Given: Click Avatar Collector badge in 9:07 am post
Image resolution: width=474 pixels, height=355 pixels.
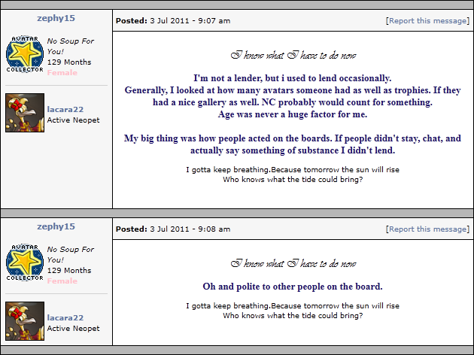Looking at the screenshot, I should 25,54.
